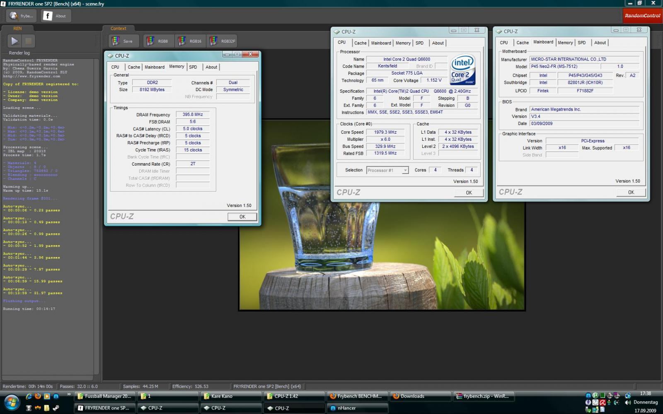Click the red antivirus tray icon
The width and height of the screenshot is (663, 414).
(603, 402)
